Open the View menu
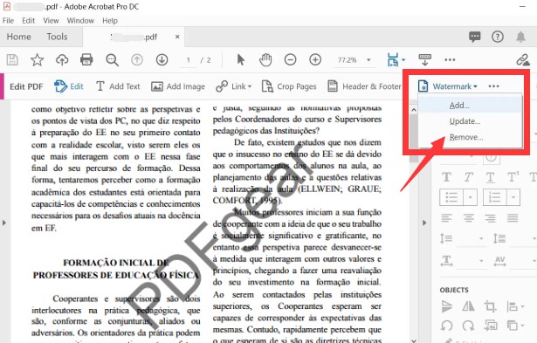Image resolution: width=537 pixels, height=343 pixels. coord(51,21)
